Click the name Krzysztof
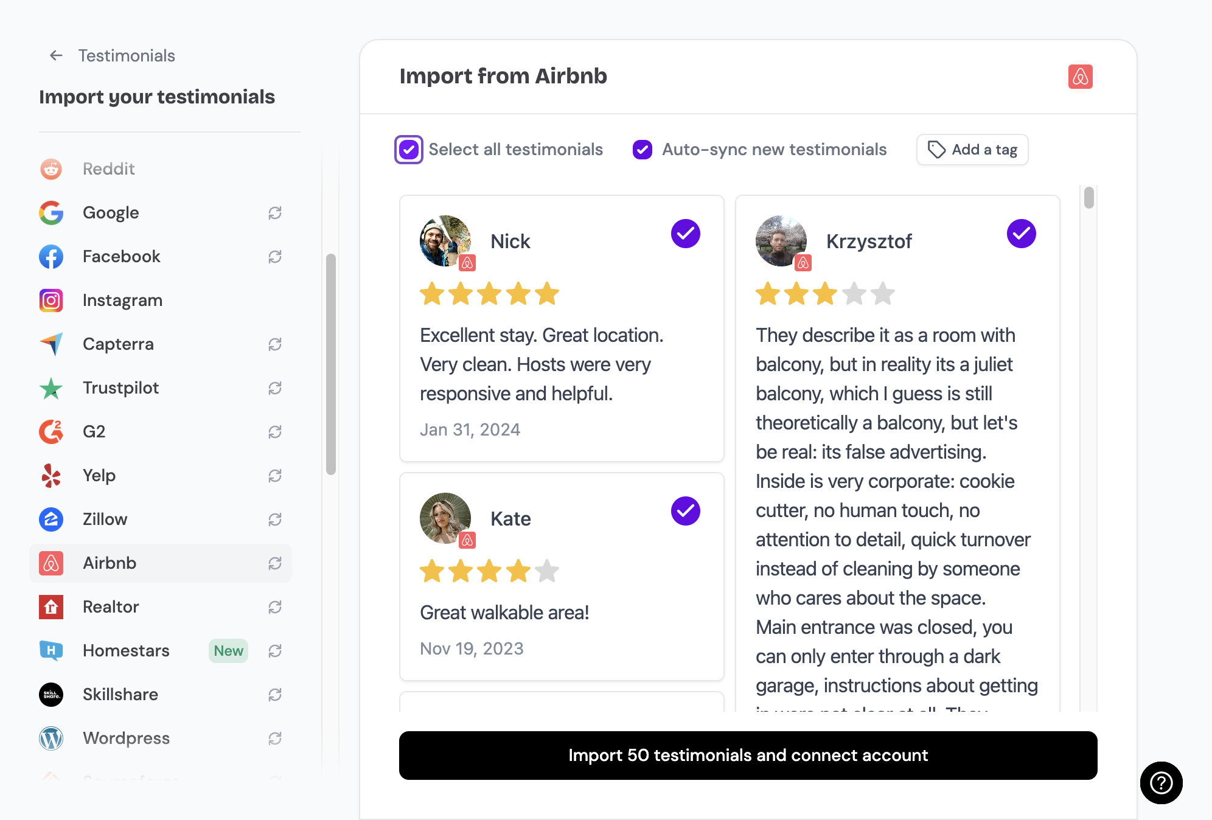The height and width of the screenshot is (820, 1212). (869, 241)
